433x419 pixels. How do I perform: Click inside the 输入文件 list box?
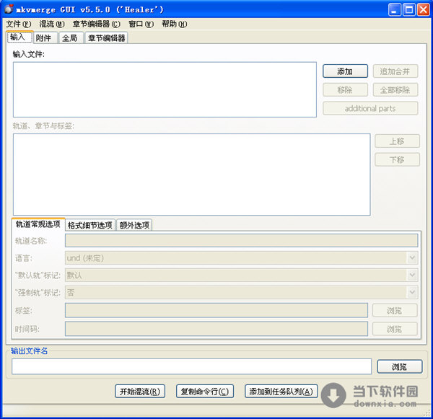click(165, 89)
